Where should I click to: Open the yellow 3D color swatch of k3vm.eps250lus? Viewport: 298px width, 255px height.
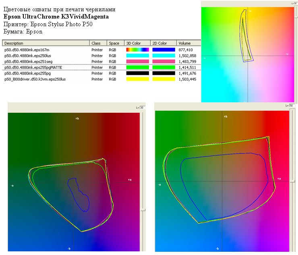pos(138,79)
